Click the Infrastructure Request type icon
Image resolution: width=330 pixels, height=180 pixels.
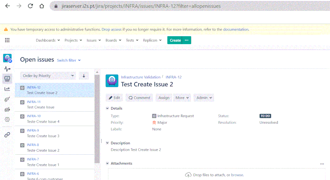154,116
